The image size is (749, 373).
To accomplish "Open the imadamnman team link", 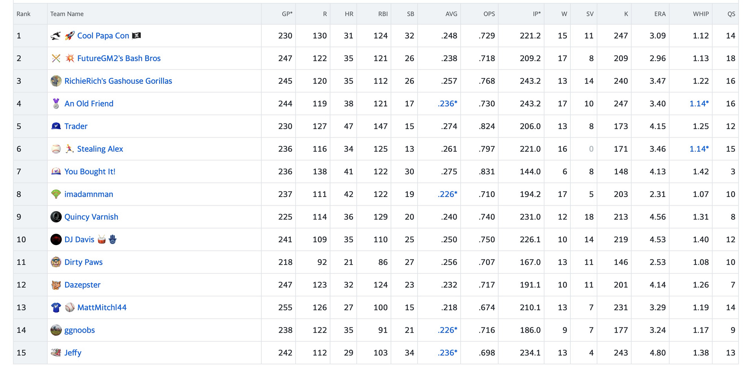I will pyautogui.click(x=89, y=194).
